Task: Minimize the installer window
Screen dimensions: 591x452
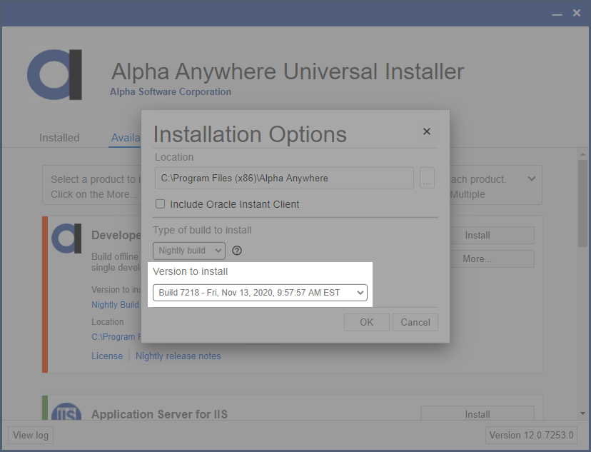Action: click(x=557, y=14)
